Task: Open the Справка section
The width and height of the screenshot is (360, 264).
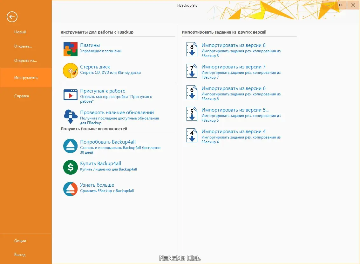Action: click(x=22, y=96)
